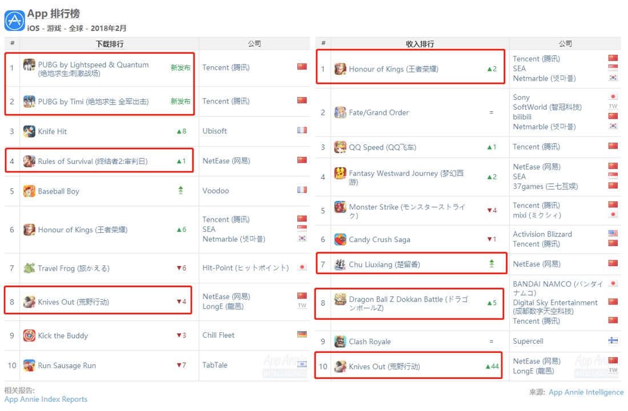Screen dimensions: 628x411
Task: Open the Rules of Survival game icon
Action: [29, 161]
